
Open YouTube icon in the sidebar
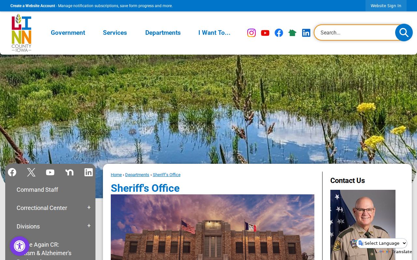click(50, 172)
